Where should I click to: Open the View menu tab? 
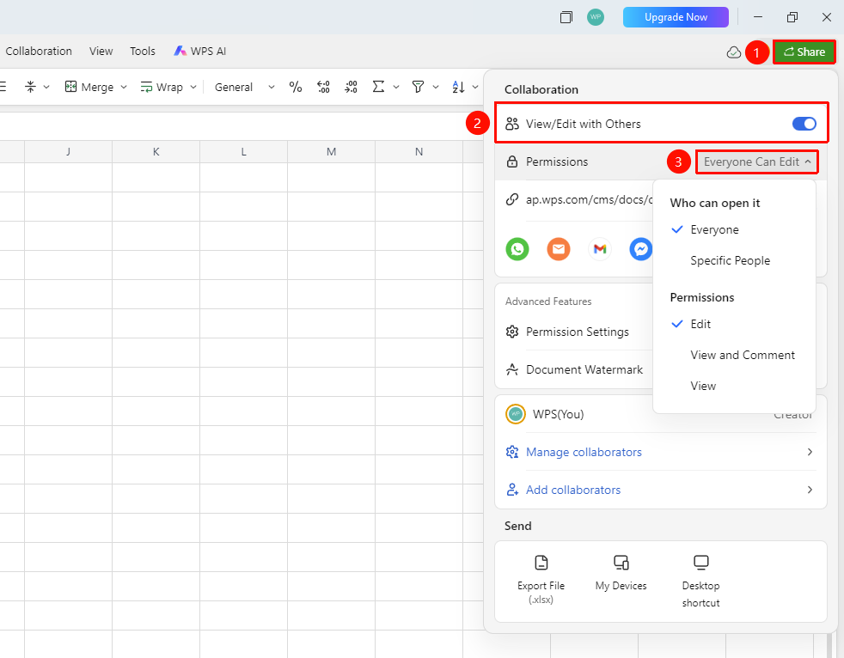tap(101, 52)
